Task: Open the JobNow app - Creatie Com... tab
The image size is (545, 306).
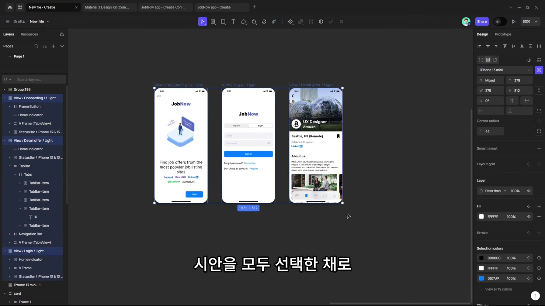Action: [x=165, y=7]
